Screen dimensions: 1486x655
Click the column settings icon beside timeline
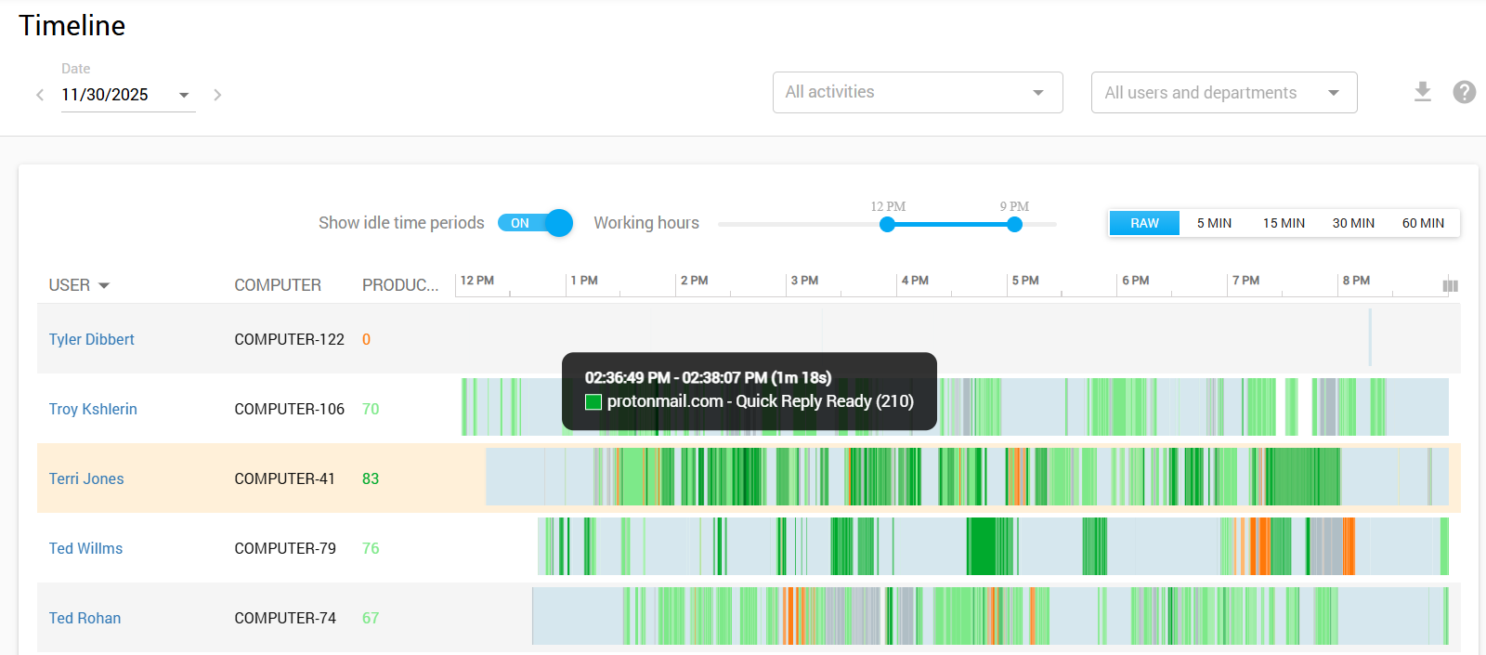(x=1450, y=285)
